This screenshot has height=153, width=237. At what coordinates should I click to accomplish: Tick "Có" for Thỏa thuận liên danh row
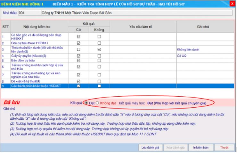click(x=79, y=49)
